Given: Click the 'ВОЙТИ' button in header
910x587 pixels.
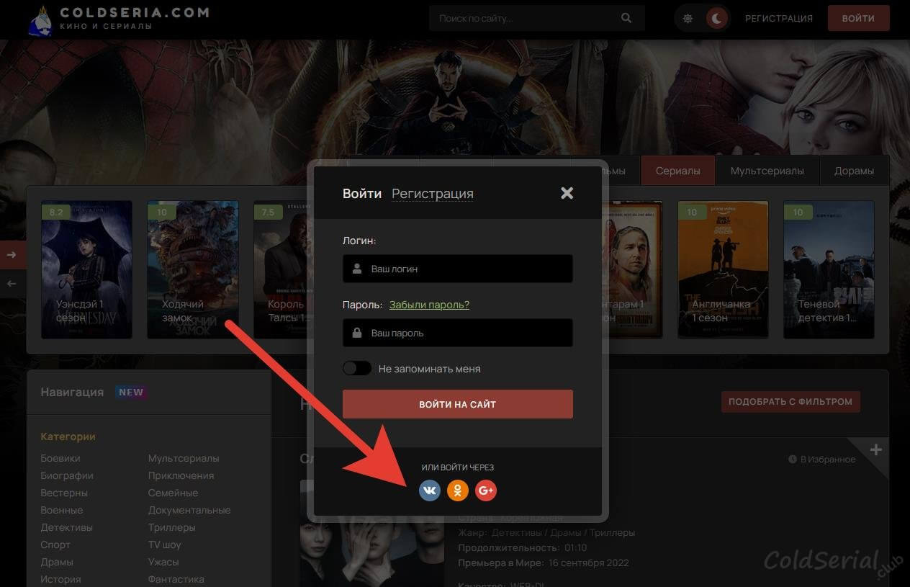Looking at the screenshot, I should point(859,19).
